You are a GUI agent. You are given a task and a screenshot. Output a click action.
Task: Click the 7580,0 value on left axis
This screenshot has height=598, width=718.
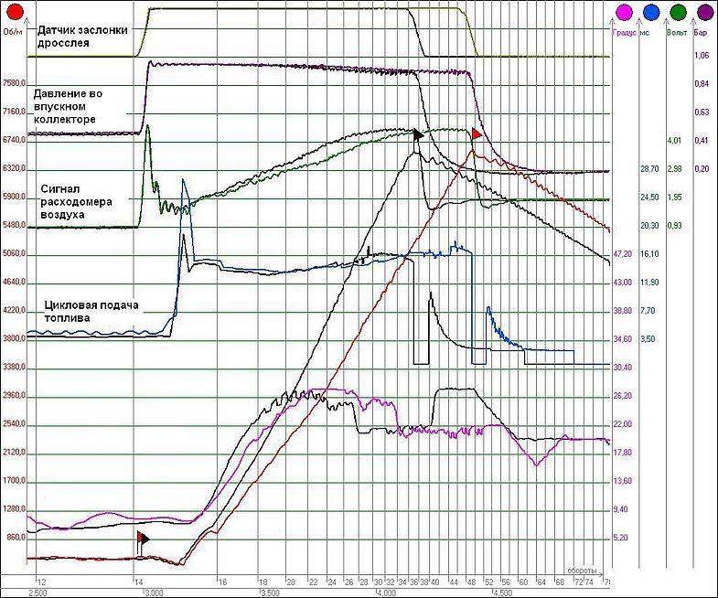(16, 82)
